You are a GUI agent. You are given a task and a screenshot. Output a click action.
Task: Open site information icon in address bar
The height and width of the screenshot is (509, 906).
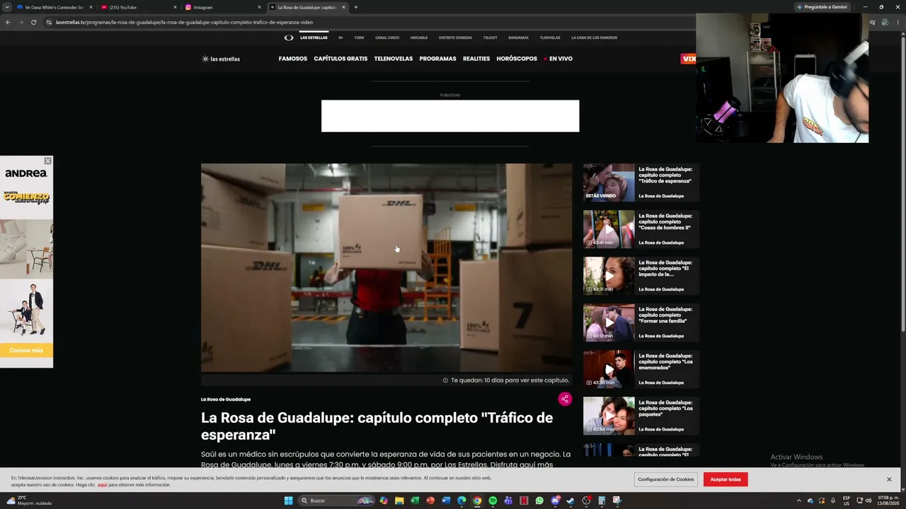coord(49,22)
